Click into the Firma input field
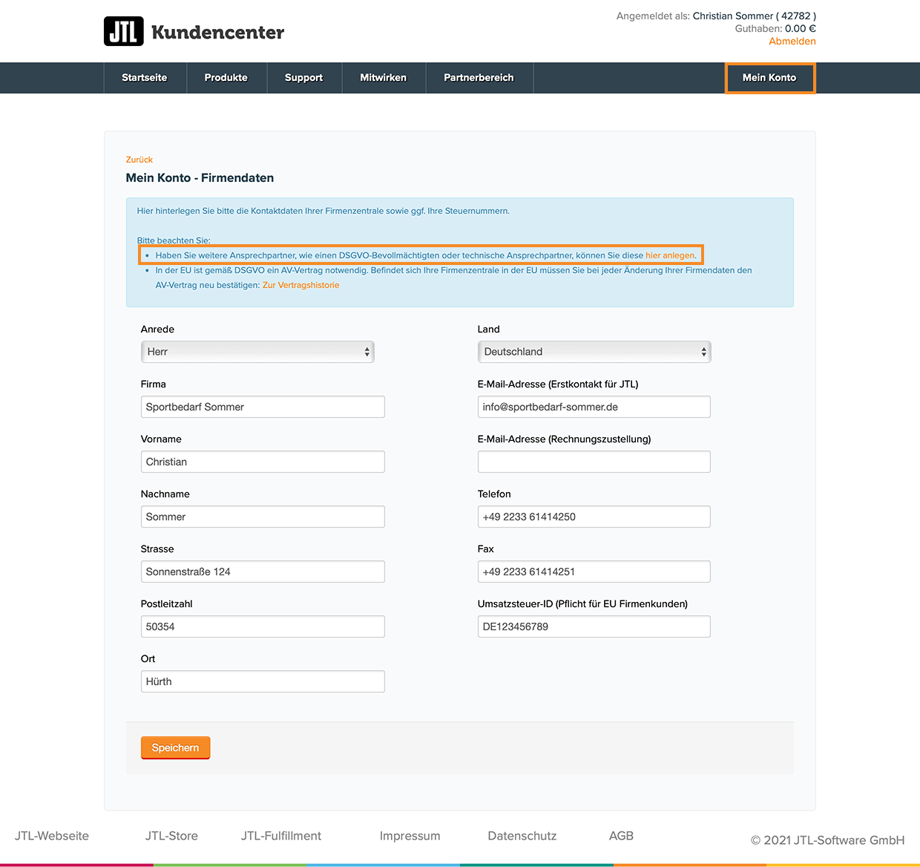The height and width of the screenshot is (867, 920). (263, 407)
